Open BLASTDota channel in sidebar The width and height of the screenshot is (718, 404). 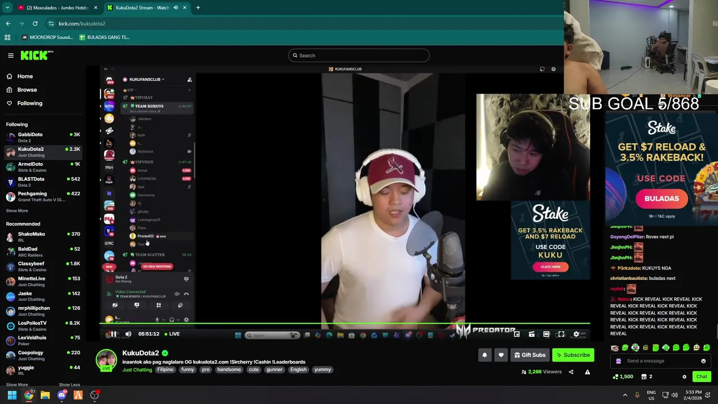click(x=43, y=181)
